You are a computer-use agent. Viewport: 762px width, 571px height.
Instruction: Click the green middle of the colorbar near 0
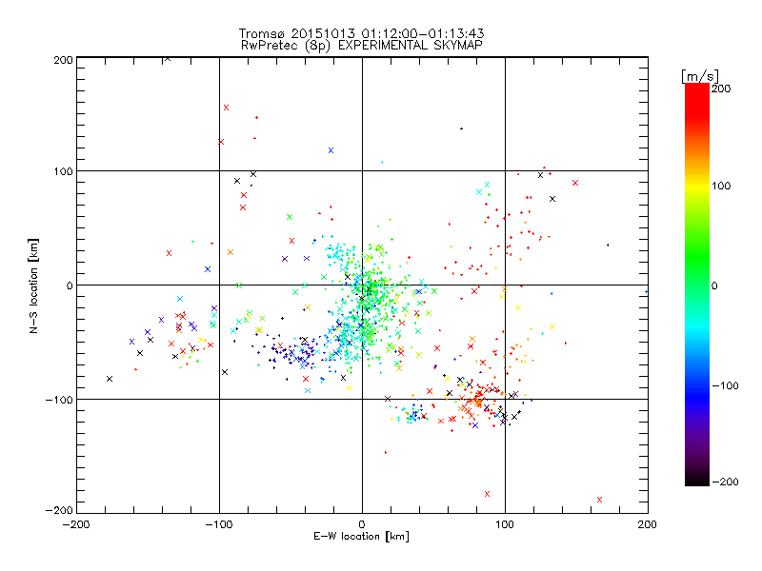coord(697,285)
